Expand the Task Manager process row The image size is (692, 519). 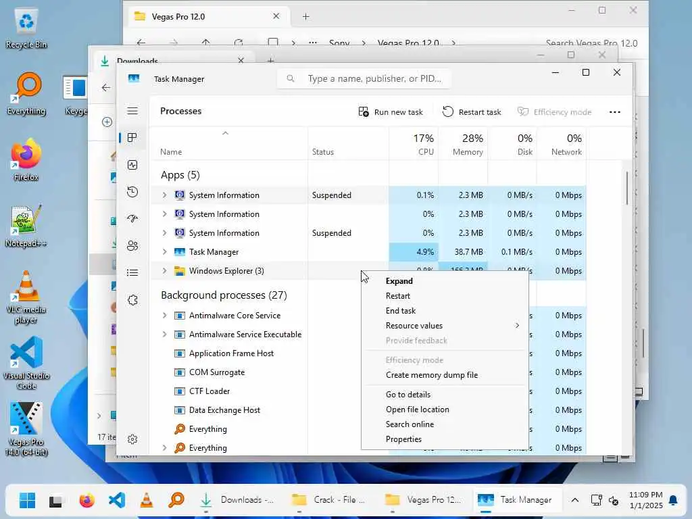coord(165,252)
